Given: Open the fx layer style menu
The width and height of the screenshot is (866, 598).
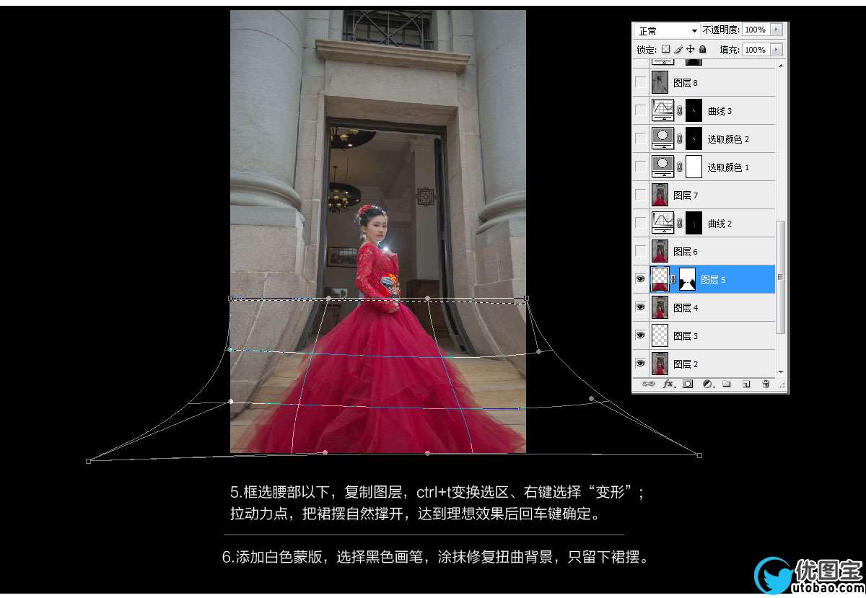Looking at the screenshot, I should [x=668, y=384].
